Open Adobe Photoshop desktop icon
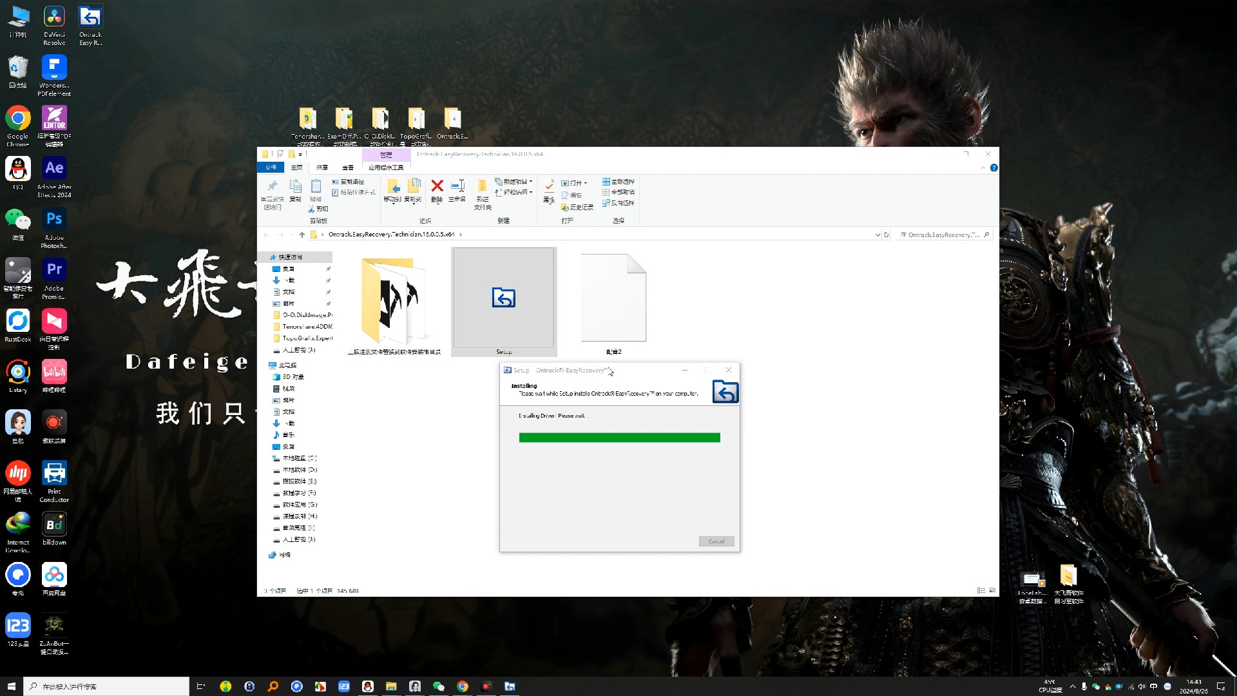The width and height of the screenshot is (1237, 696). coord(54,220)
